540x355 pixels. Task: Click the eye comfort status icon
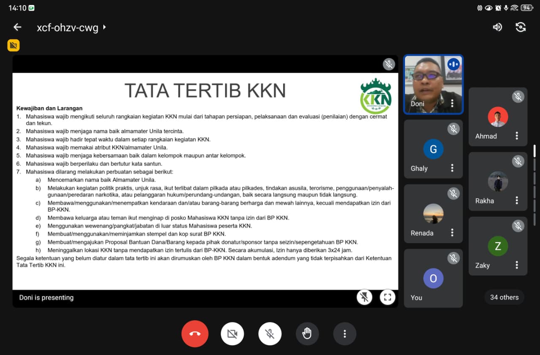coord(489,8)
